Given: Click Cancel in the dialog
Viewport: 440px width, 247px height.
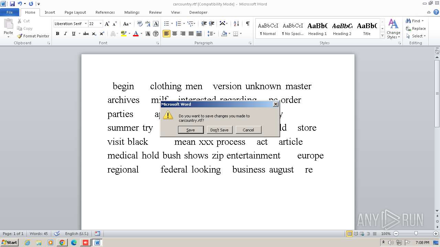Looking at the screenshot, I should (x=248, y=130).
